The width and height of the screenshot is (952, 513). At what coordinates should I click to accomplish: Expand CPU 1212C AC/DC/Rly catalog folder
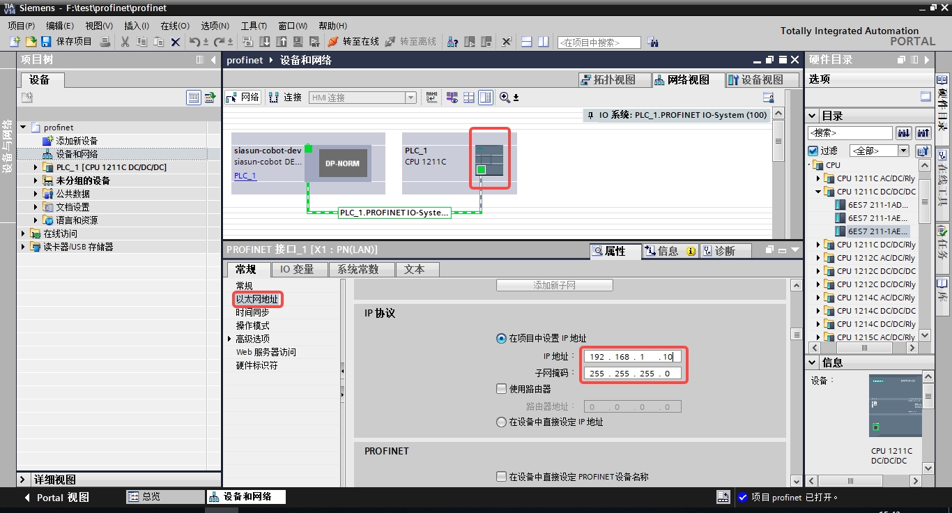(818, 258)
